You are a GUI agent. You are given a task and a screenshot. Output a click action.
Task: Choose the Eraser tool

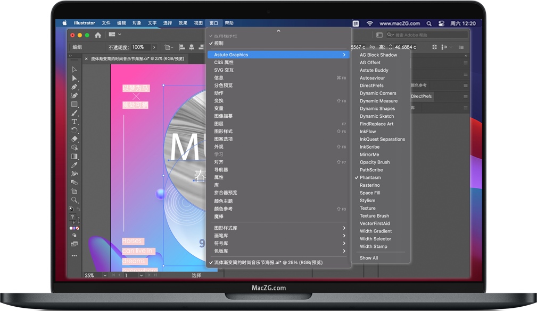pos(75,139)
